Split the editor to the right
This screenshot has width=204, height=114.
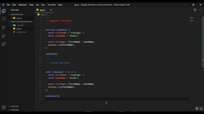click(x=195, y=10)
